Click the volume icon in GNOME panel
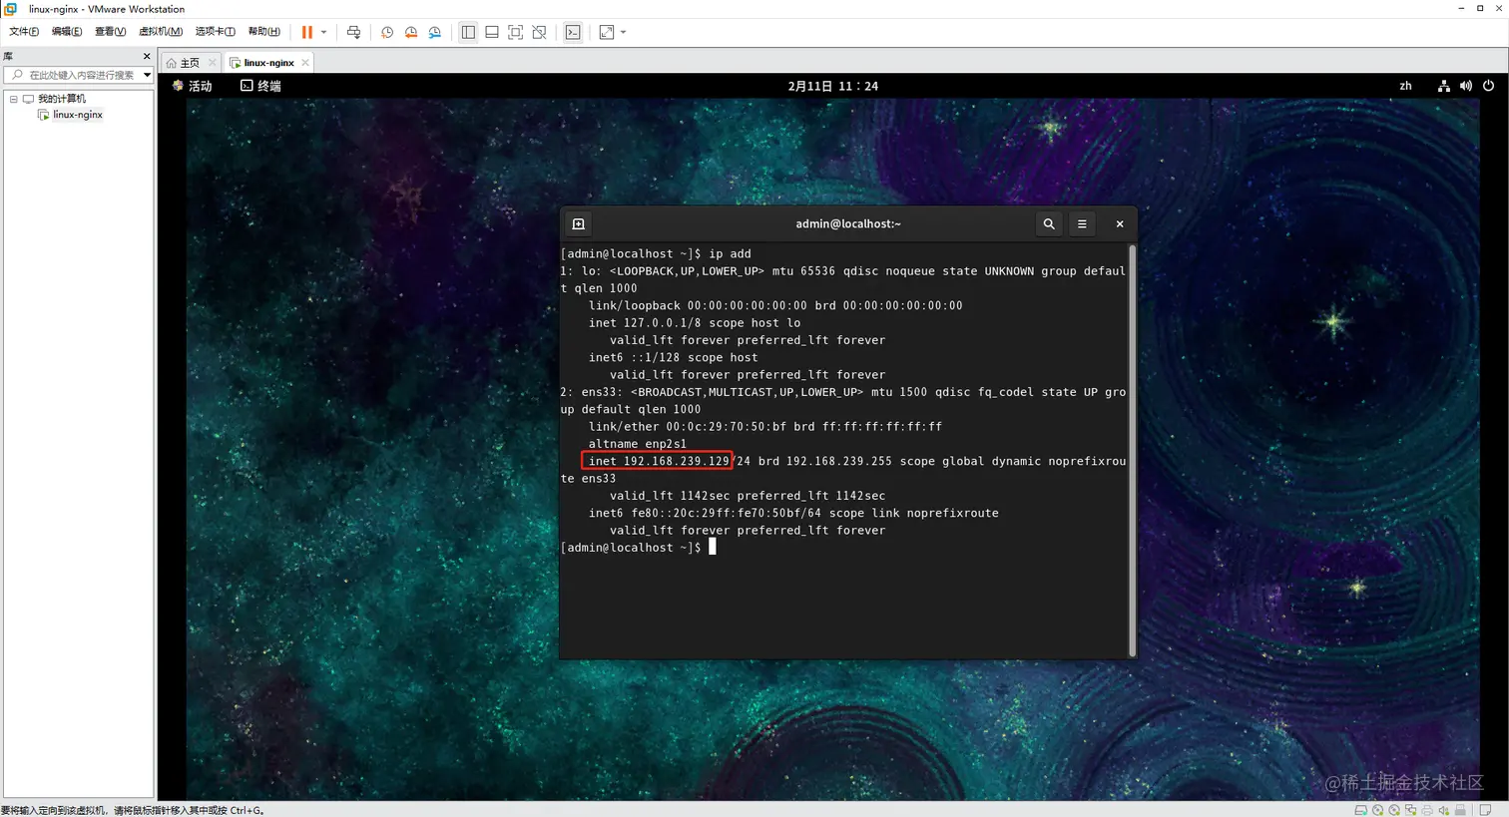The image size is (1509, 817). tap(1465, 86)
